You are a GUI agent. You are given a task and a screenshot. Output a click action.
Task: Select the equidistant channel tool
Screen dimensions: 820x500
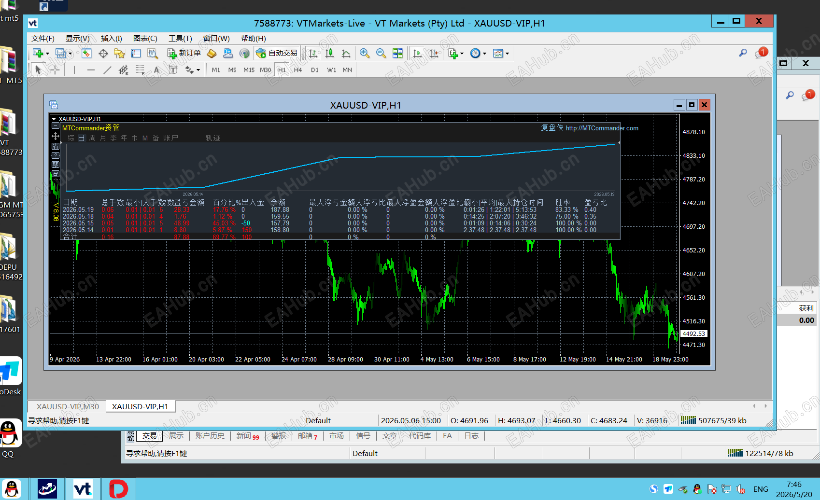(124, 70)
